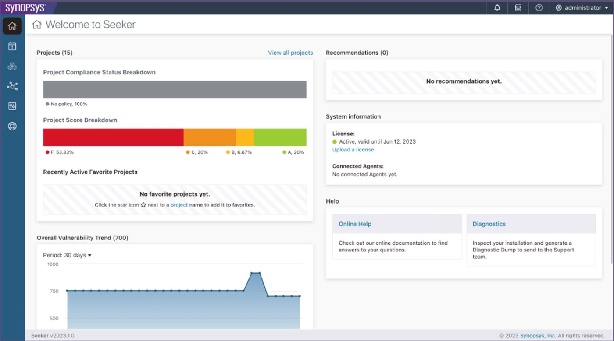Click the 'B, 6.67%' legend entry
This screenshot has height=341, width=614.
coord(239,152)
